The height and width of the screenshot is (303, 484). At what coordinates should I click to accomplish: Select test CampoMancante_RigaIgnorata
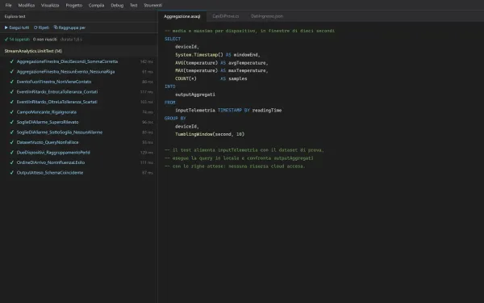(x=79, y=112)
